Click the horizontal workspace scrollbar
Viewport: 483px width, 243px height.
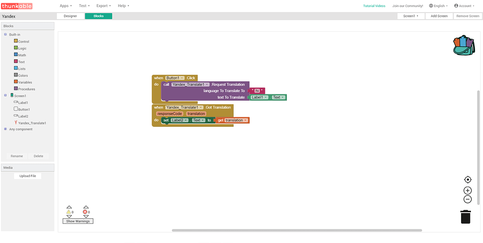pyautogui.click(x=297, y=230)
